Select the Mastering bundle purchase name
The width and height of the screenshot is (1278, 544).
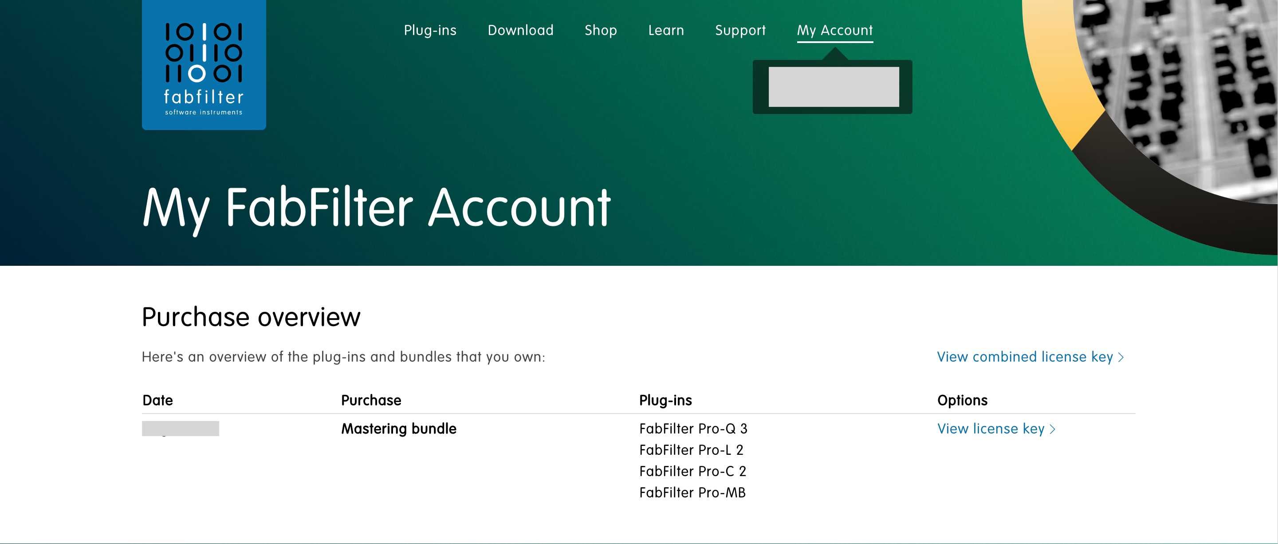pyautogui.click(x=399, y=428)
